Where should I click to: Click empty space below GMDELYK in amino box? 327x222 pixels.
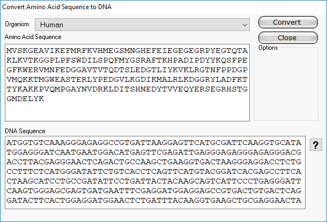click(127, 111)
